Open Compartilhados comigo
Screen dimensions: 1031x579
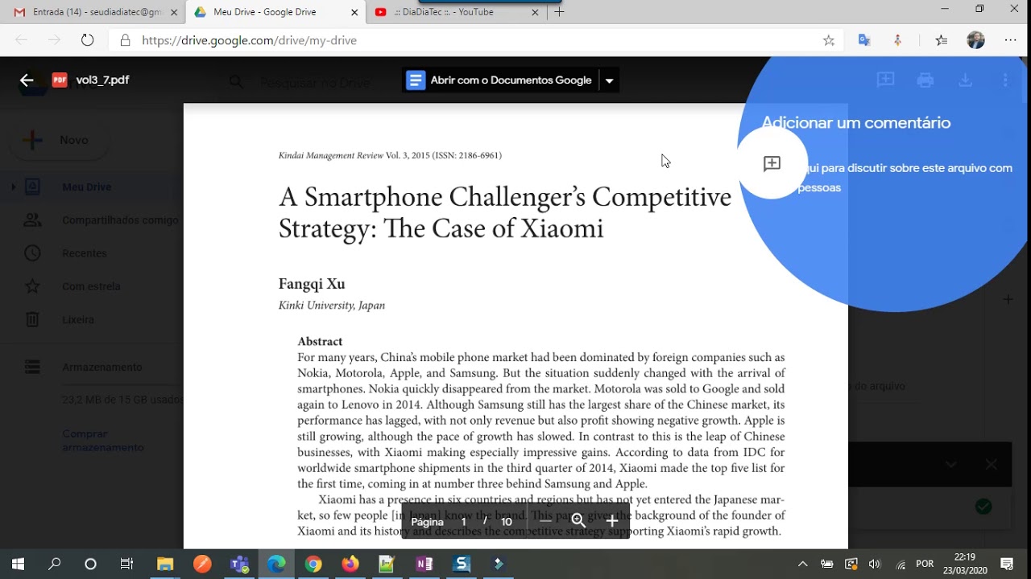(120, 220)
